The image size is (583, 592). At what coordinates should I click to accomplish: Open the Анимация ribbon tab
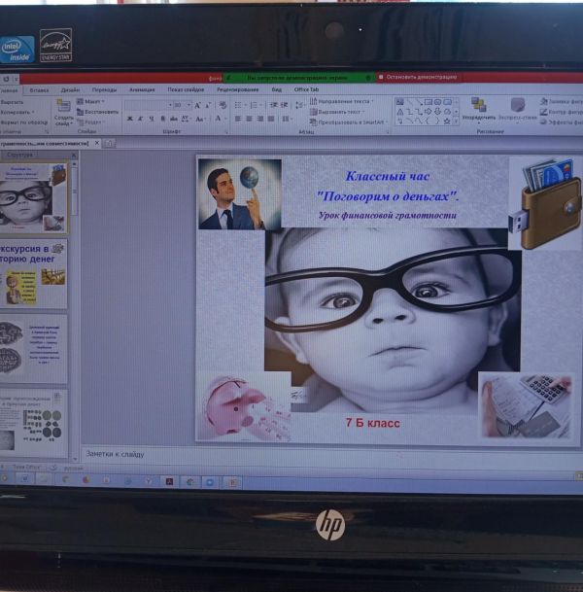tap(142, 89)
